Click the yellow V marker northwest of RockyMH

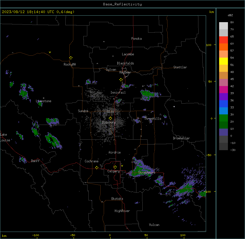tap(50, 52)
